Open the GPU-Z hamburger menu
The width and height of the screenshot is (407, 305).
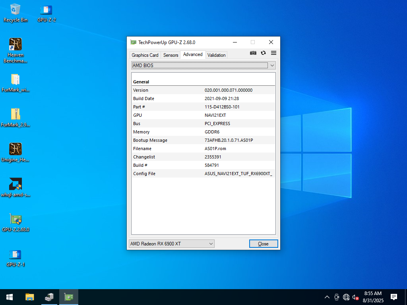point(273,53)
